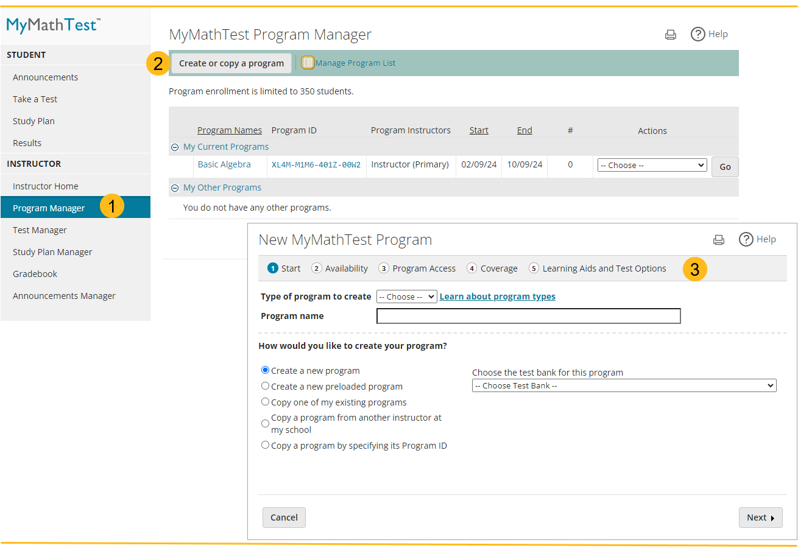This screenshot has width=798, height=551.
Task: Go to step 5 Learning Aids and Test Options
Action: tap(598, 268)
